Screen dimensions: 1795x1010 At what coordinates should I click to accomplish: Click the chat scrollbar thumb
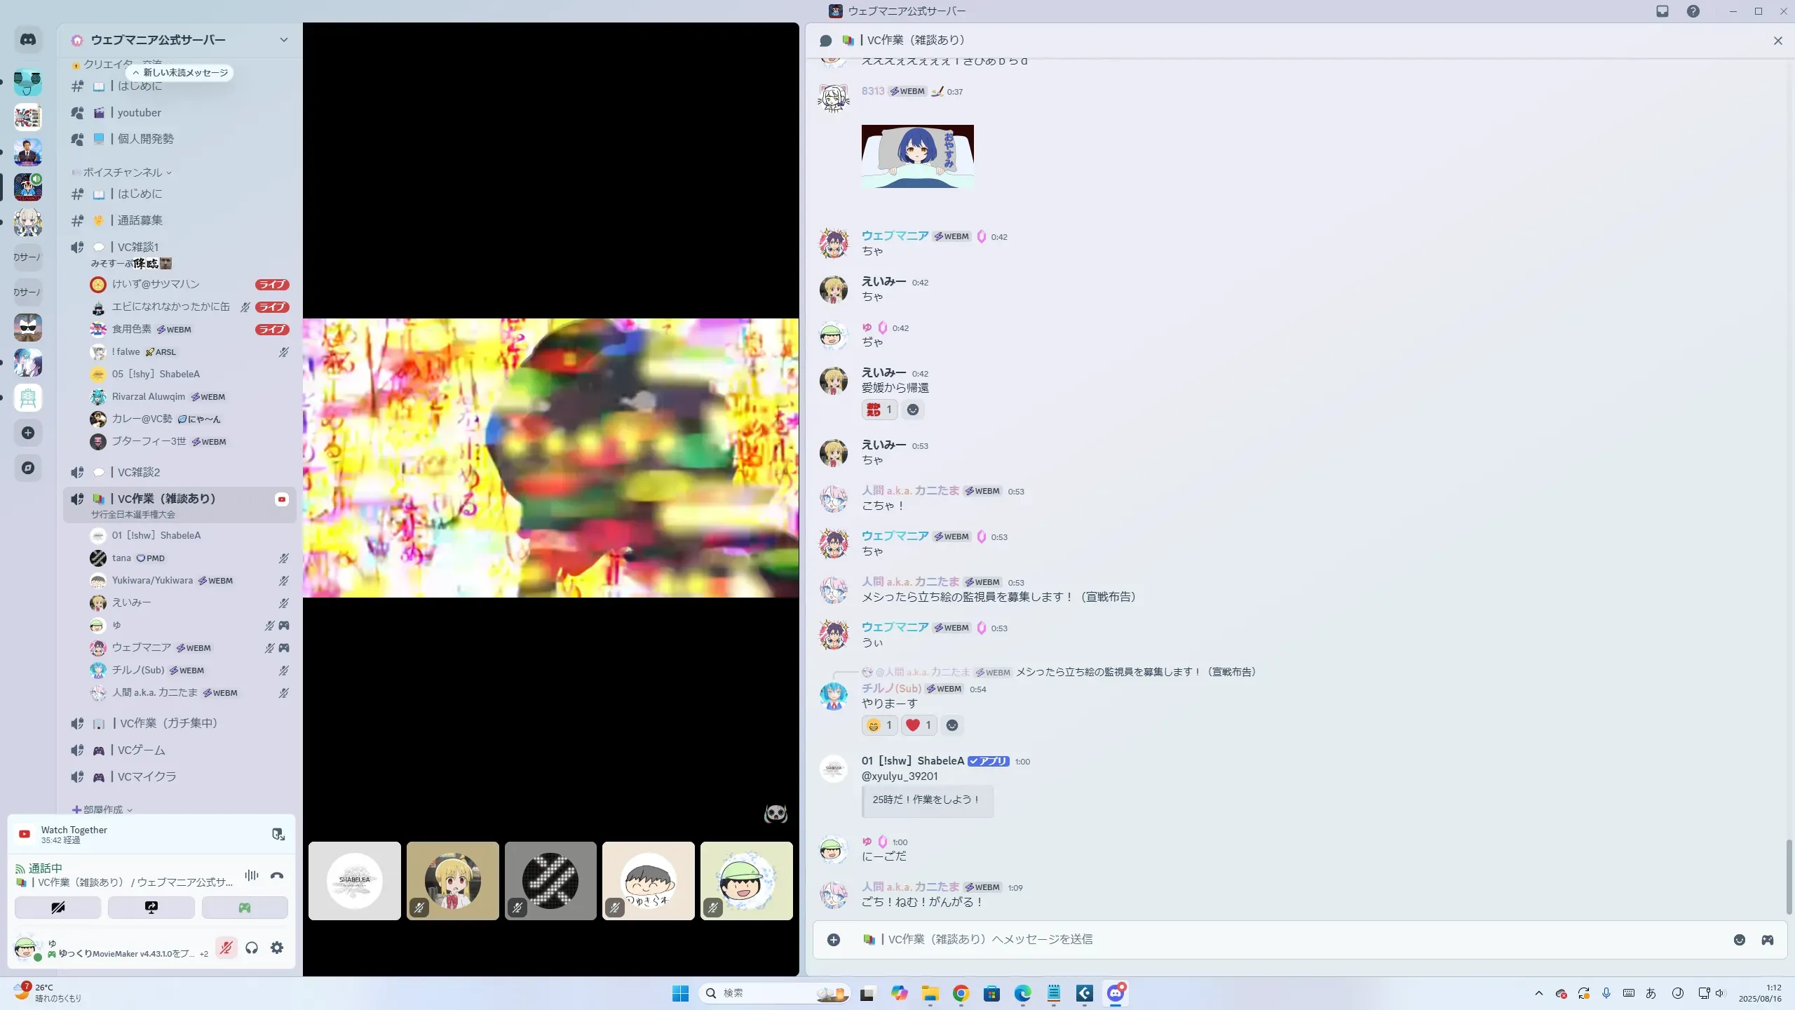1788,877
